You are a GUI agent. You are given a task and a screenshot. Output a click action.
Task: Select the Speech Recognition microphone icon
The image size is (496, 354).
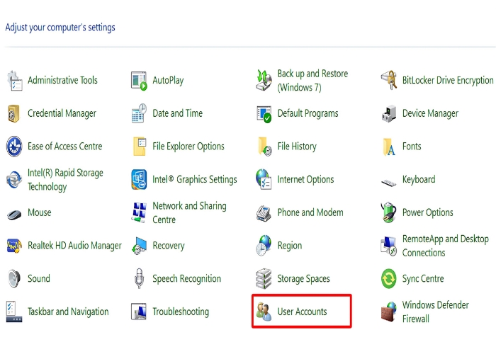(x=139, y=279)
